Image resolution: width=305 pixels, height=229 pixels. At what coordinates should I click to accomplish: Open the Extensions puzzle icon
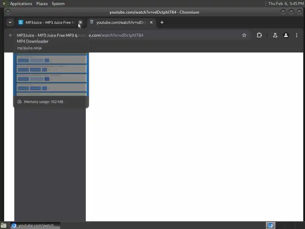click(259, 35)
